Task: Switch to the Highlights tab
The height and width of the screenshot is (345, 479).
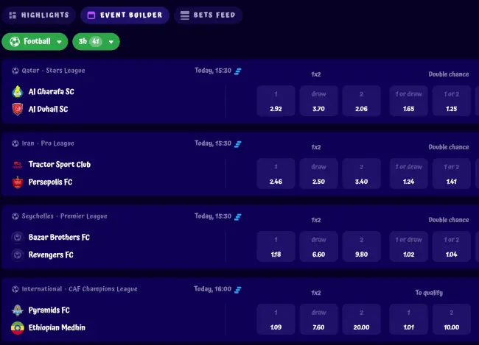Action: [38, 15]
